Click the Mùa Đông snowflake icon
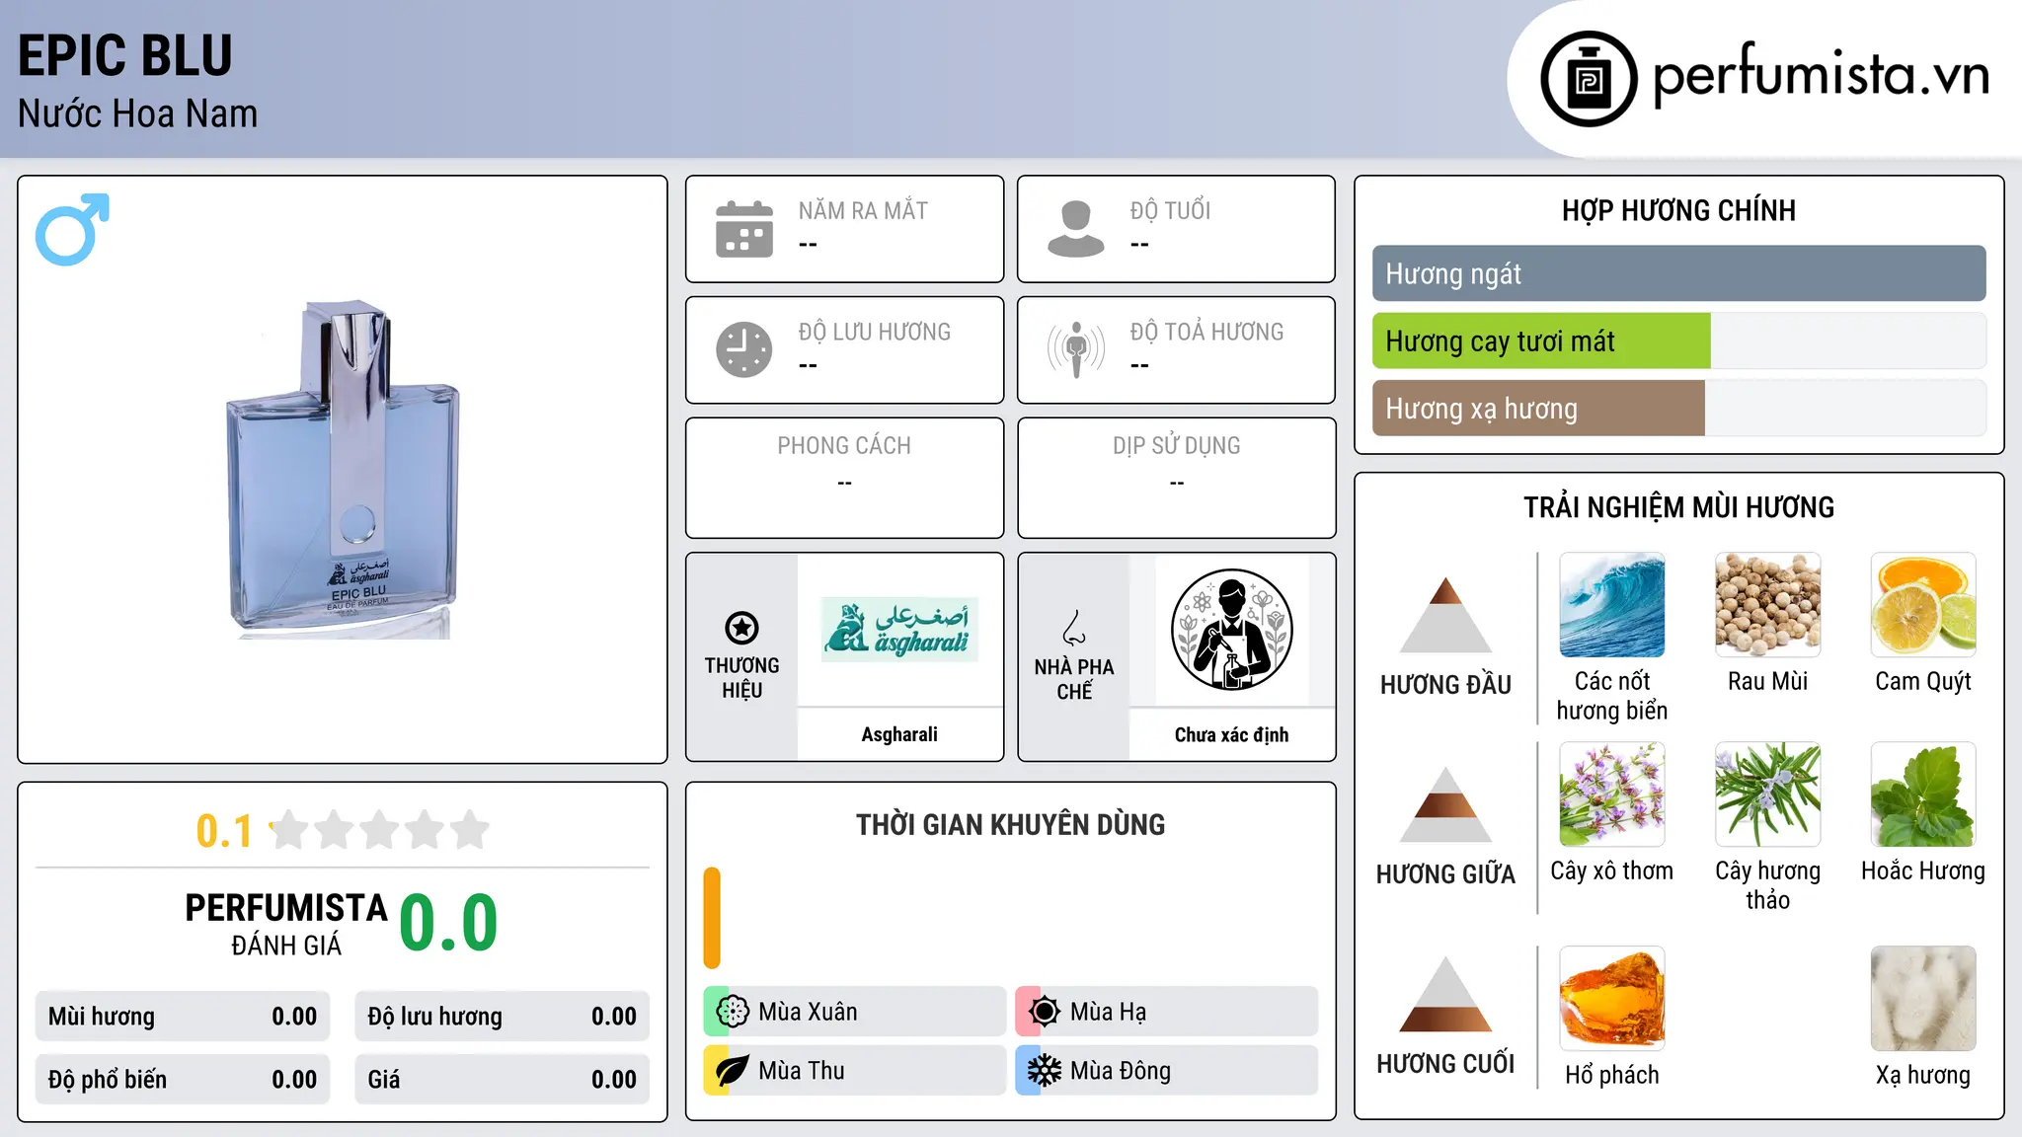This screenshot has height=1137, width=2022. point(1044,1071)
